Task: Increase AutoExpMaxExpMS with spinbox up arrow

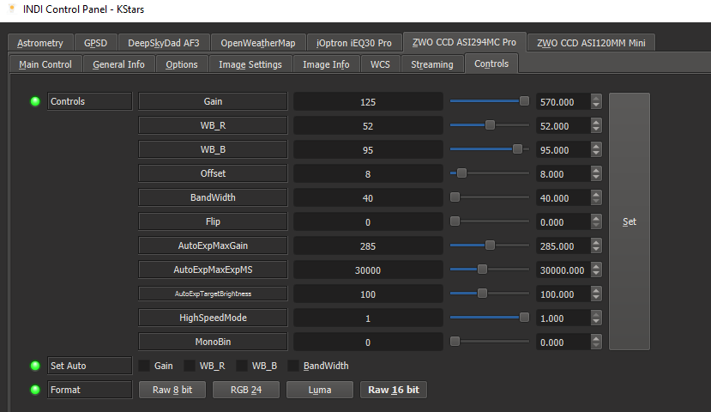Action: 596,266
